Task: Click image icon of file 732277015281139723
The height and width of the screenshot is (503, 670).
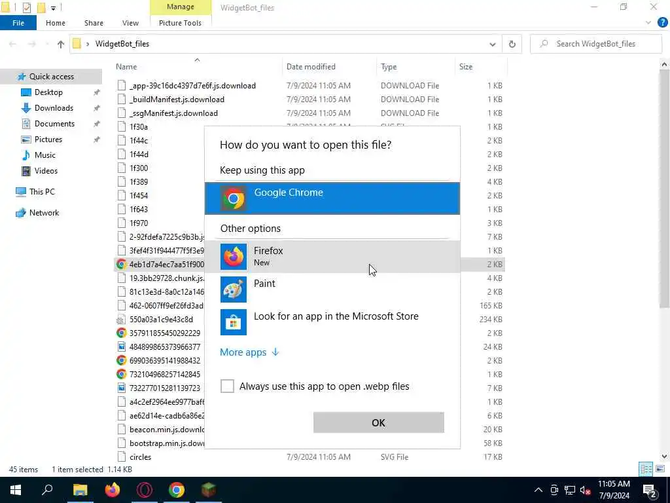Action: point(121,388)
